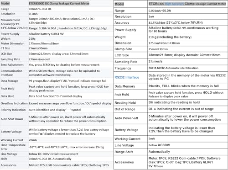Click '175mmx70mmx38mm' Meter Dimension value
Image resolution: width=228 pixels, height=170 pixels.
[44, 43]
